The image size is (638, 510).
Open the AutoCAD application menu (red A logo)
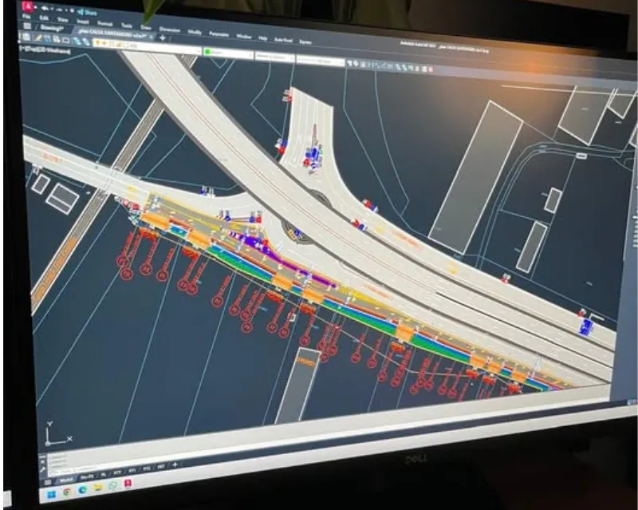coord(27,6)
